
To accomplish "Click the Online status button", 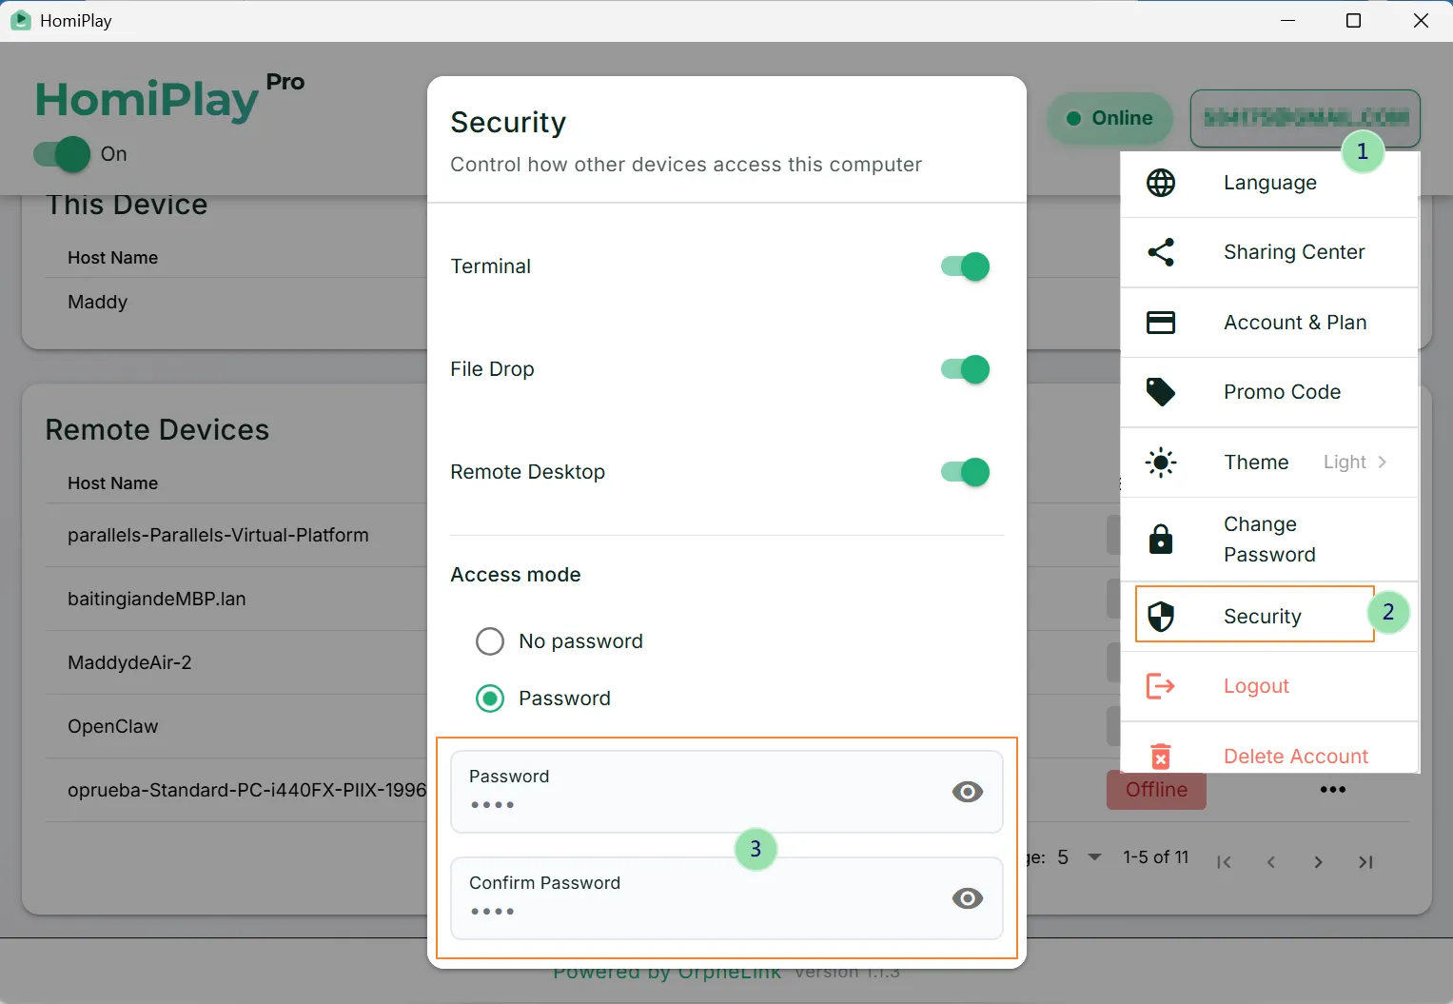I will [1109, 118].
